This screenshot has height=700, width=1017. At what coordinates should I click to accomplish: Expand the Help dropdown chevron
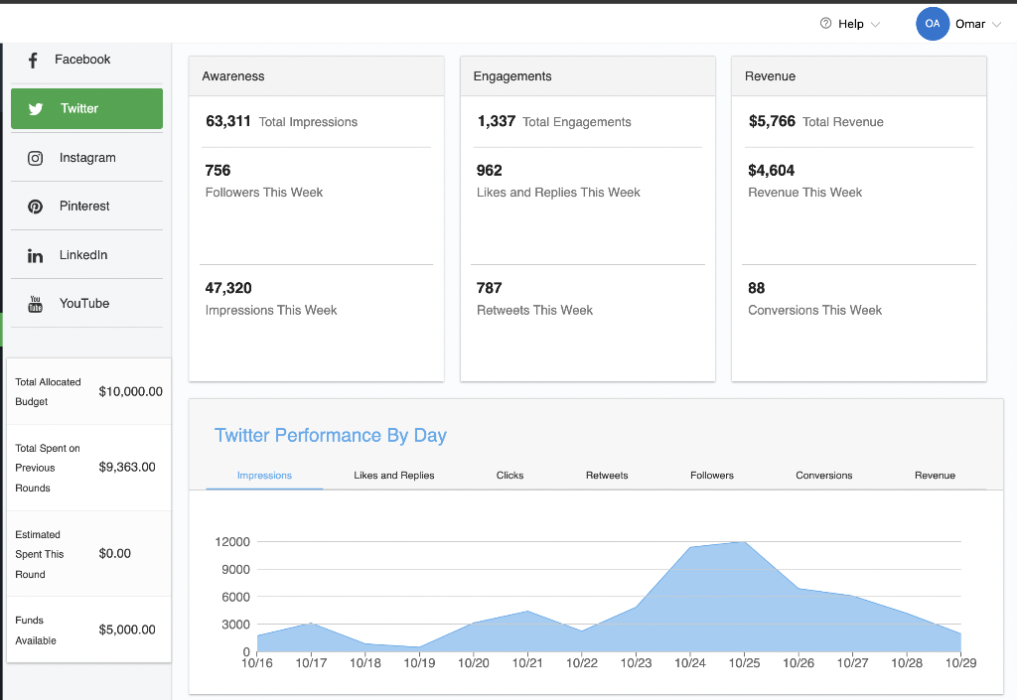pos(875,25)
